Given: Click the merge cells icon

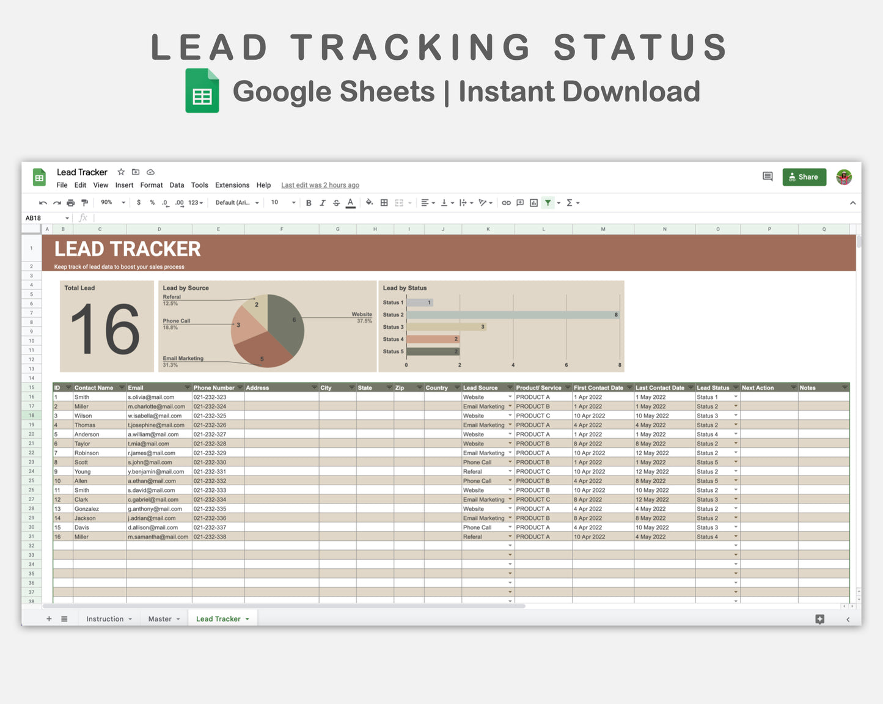Looking at the screenshot, I should pyautogui.click(x=398, y=202).
